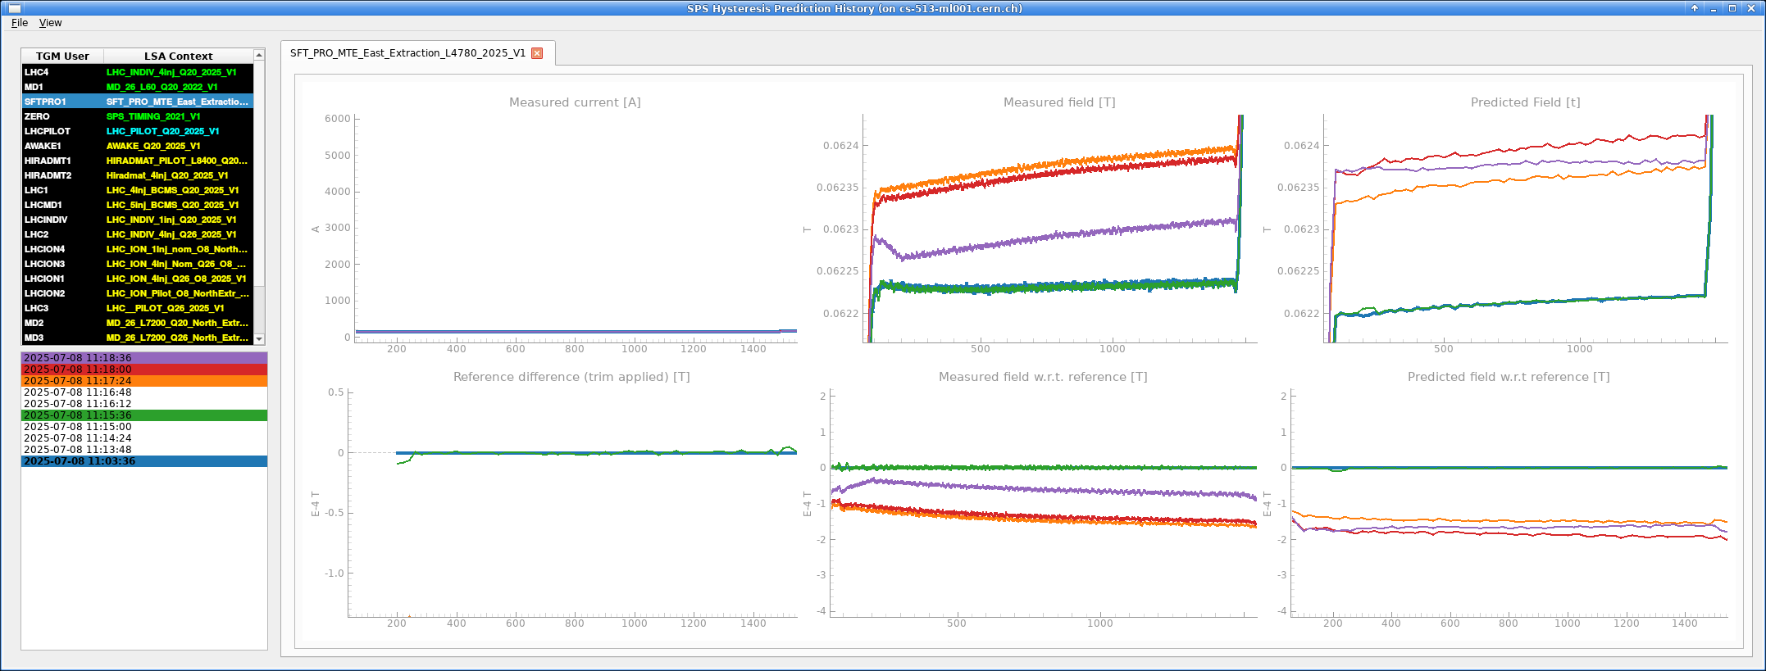Click the scroll-down arrow of the context table
1766x671 pixels.
coord(259,339)
